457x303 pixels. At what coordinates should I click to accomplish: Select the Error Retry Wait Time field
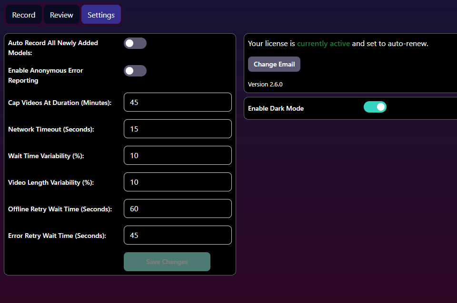point(178,235)
